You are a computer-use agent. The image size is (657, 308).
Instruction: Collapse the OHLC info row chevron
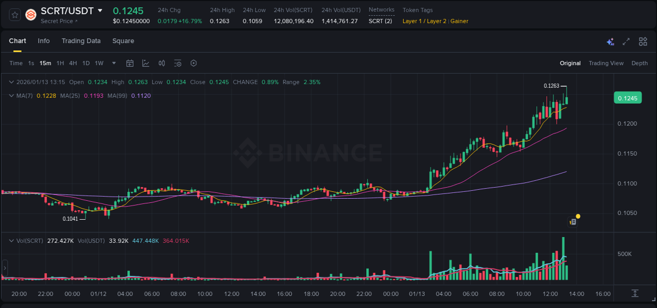click(x=11, y=82)
